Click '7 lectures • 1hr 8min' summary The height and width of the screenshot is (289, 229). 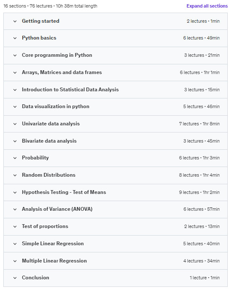click(199, 124)
